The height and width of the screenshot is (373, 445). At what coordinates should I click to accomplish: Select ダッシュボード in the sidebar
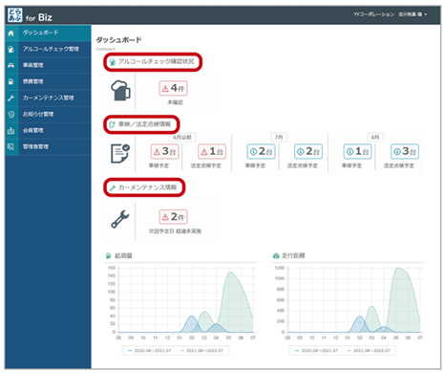click(x=40, y=33)
